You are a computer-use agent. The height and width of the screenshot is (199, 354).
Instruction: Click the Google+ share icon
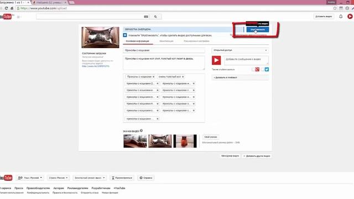tap(257, 69)
